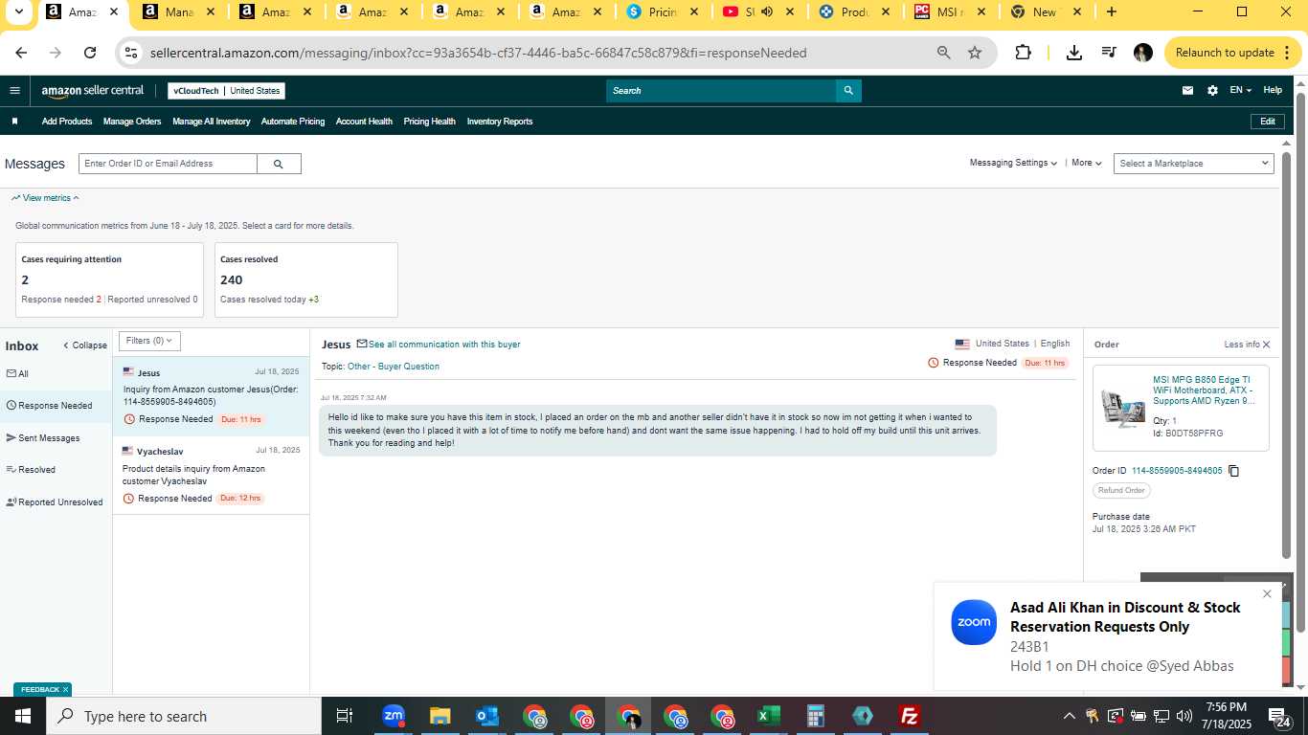Open the Sent Messages folder
The height and width of the screenshot is (735, 1308).
pos(43,438)
